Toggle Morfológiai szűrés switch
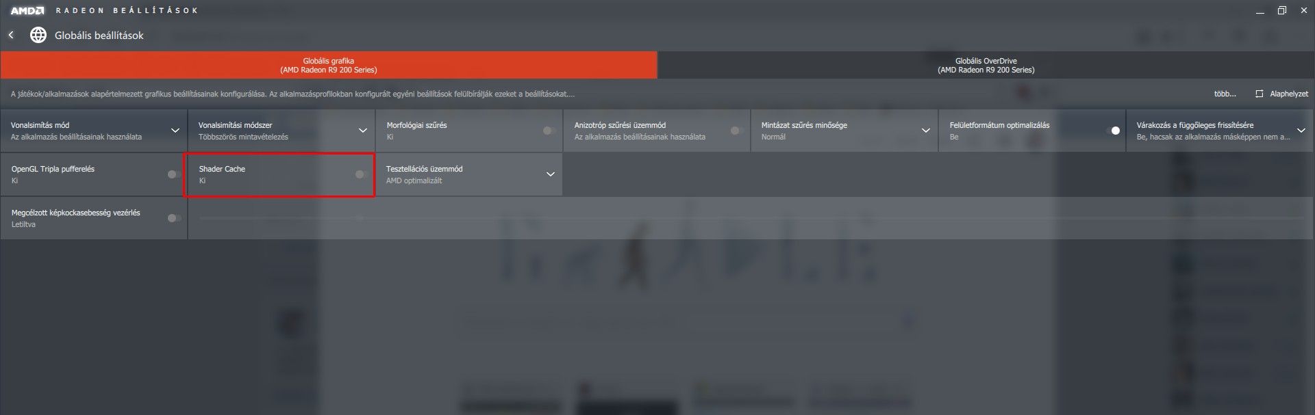Viewport: 1315px width, 415px height. (549, 131)
